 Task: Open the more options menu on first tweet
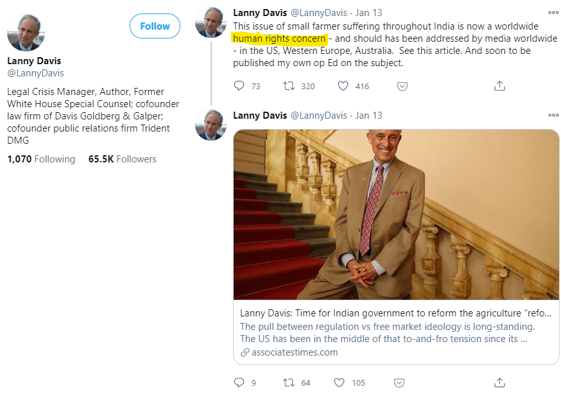point(553,12)
